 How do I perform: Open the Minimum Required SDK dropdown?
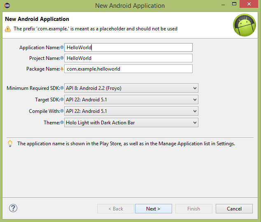(x=131, y=88)
